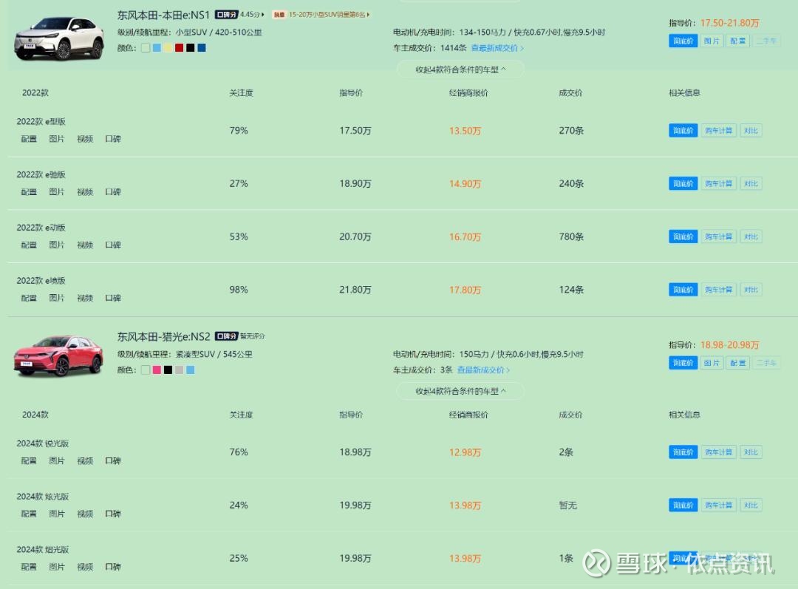Click 配置 button in e:NS1 header
The image size is (798, 589).
pyautogui.click(x=737, y=41)
